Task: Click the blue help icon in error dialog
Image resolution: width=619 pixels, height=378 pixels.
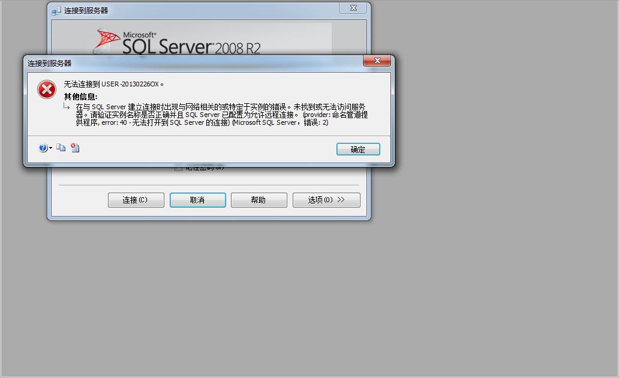Action: pos(43,148)
